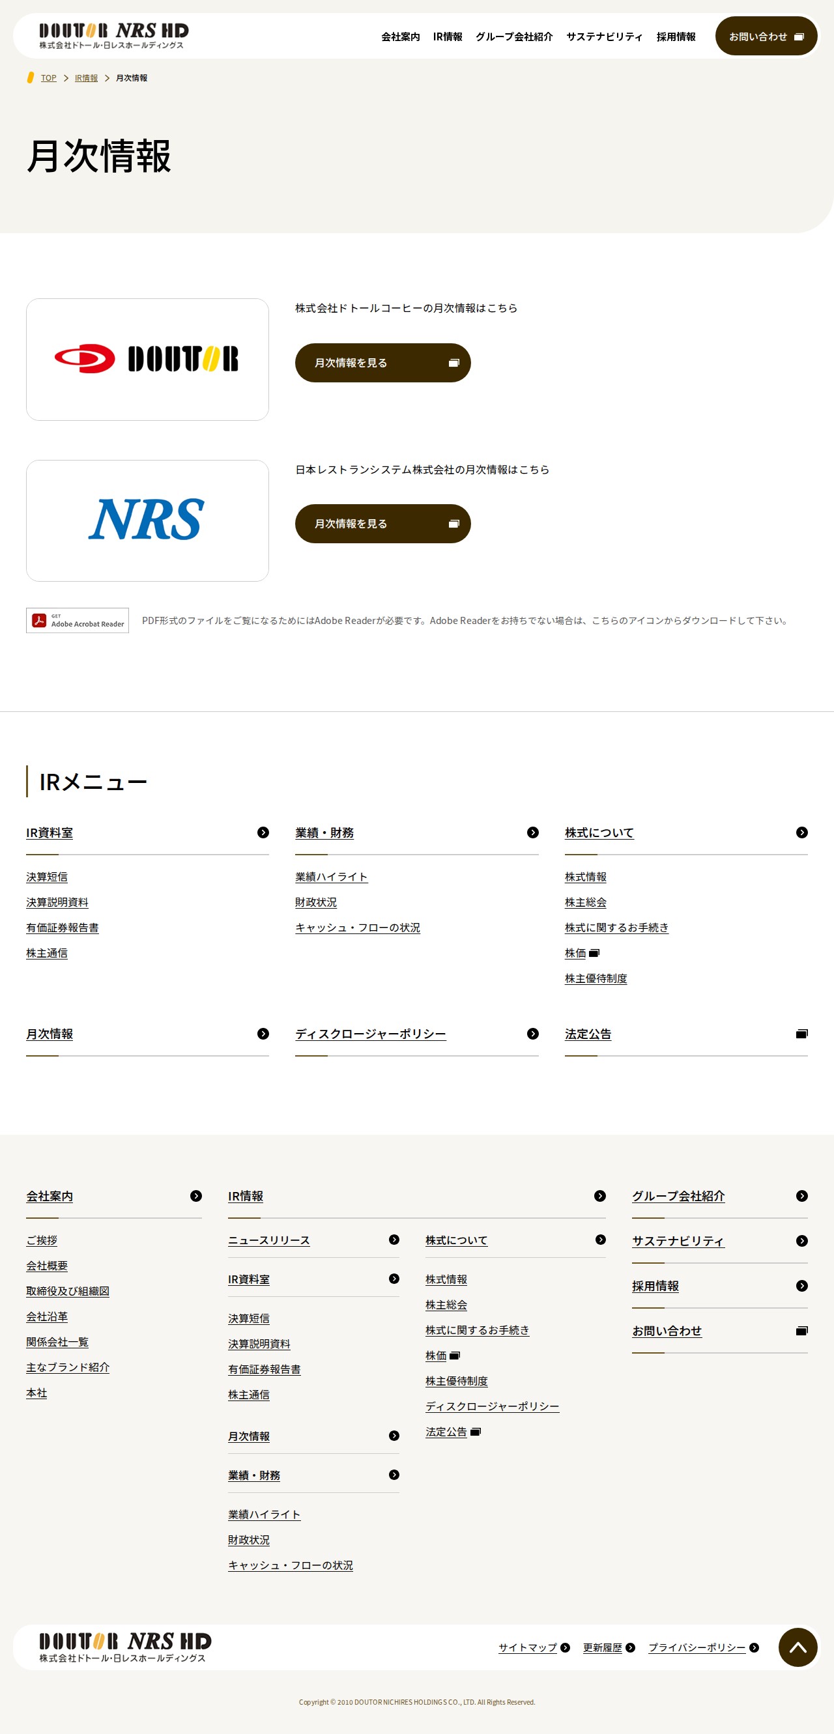Click arrow icon beside footer グループ会社紹介
834x1734 pixels.
coord(801,1195)
